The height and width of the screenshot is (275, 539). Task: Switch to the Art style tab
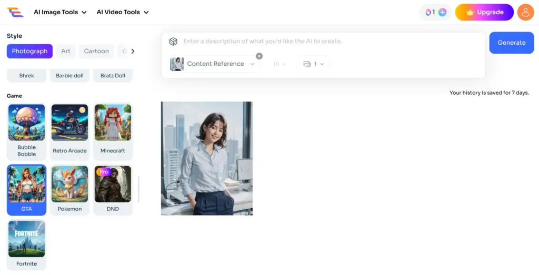click(66, 51)
